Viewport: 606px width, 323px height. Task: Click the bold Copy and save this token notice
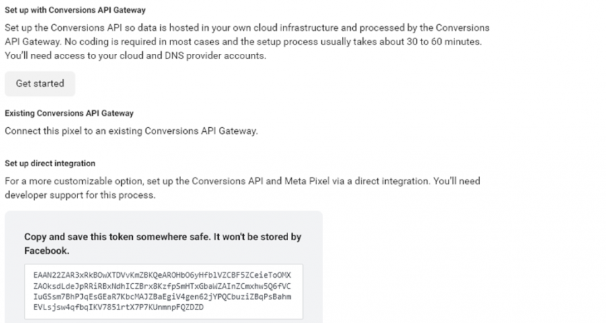tap(163, 244)
